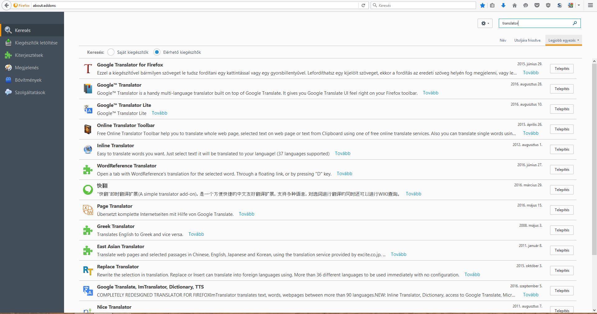
Task: Open the add-on tools gear dropdown
Action: pos(485,23)
